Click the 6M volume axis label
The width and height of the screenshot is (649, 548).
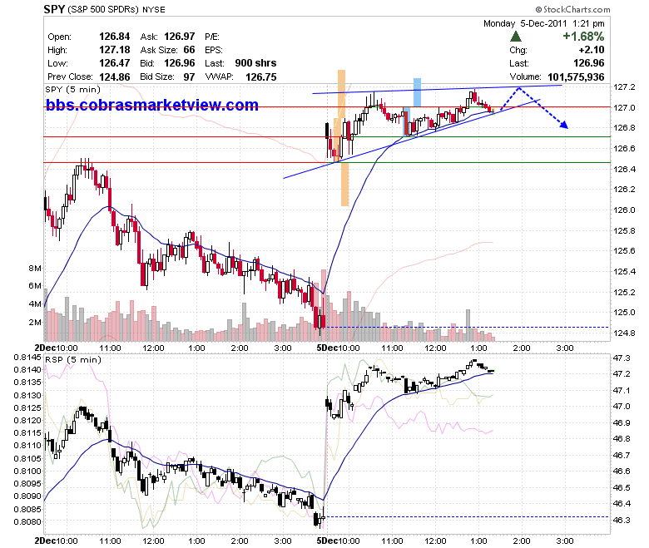[x=35, y=286]
